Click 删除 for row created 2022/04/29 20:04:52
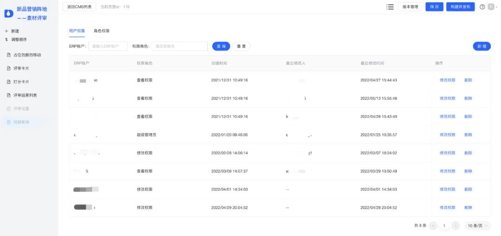Viewport: 501px width, 236px height. (x=468, y=208)
